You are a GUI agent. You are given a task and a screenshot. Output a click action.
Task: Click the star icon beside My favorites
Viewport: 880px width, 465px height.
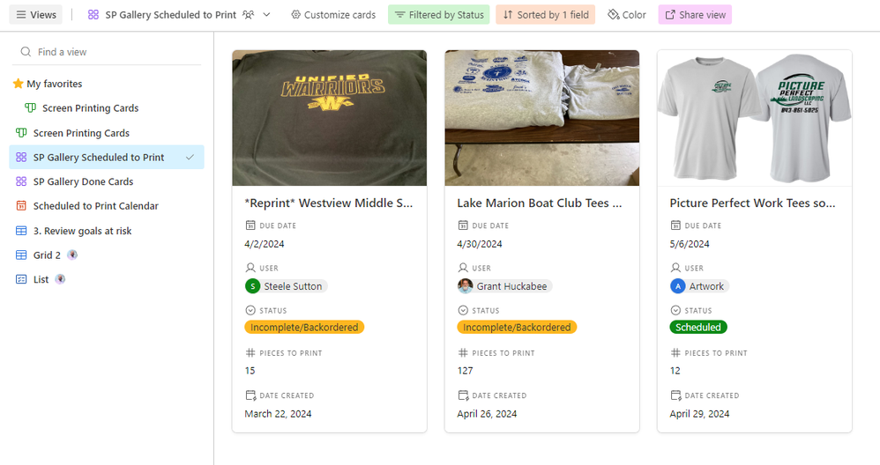point(18,84)
